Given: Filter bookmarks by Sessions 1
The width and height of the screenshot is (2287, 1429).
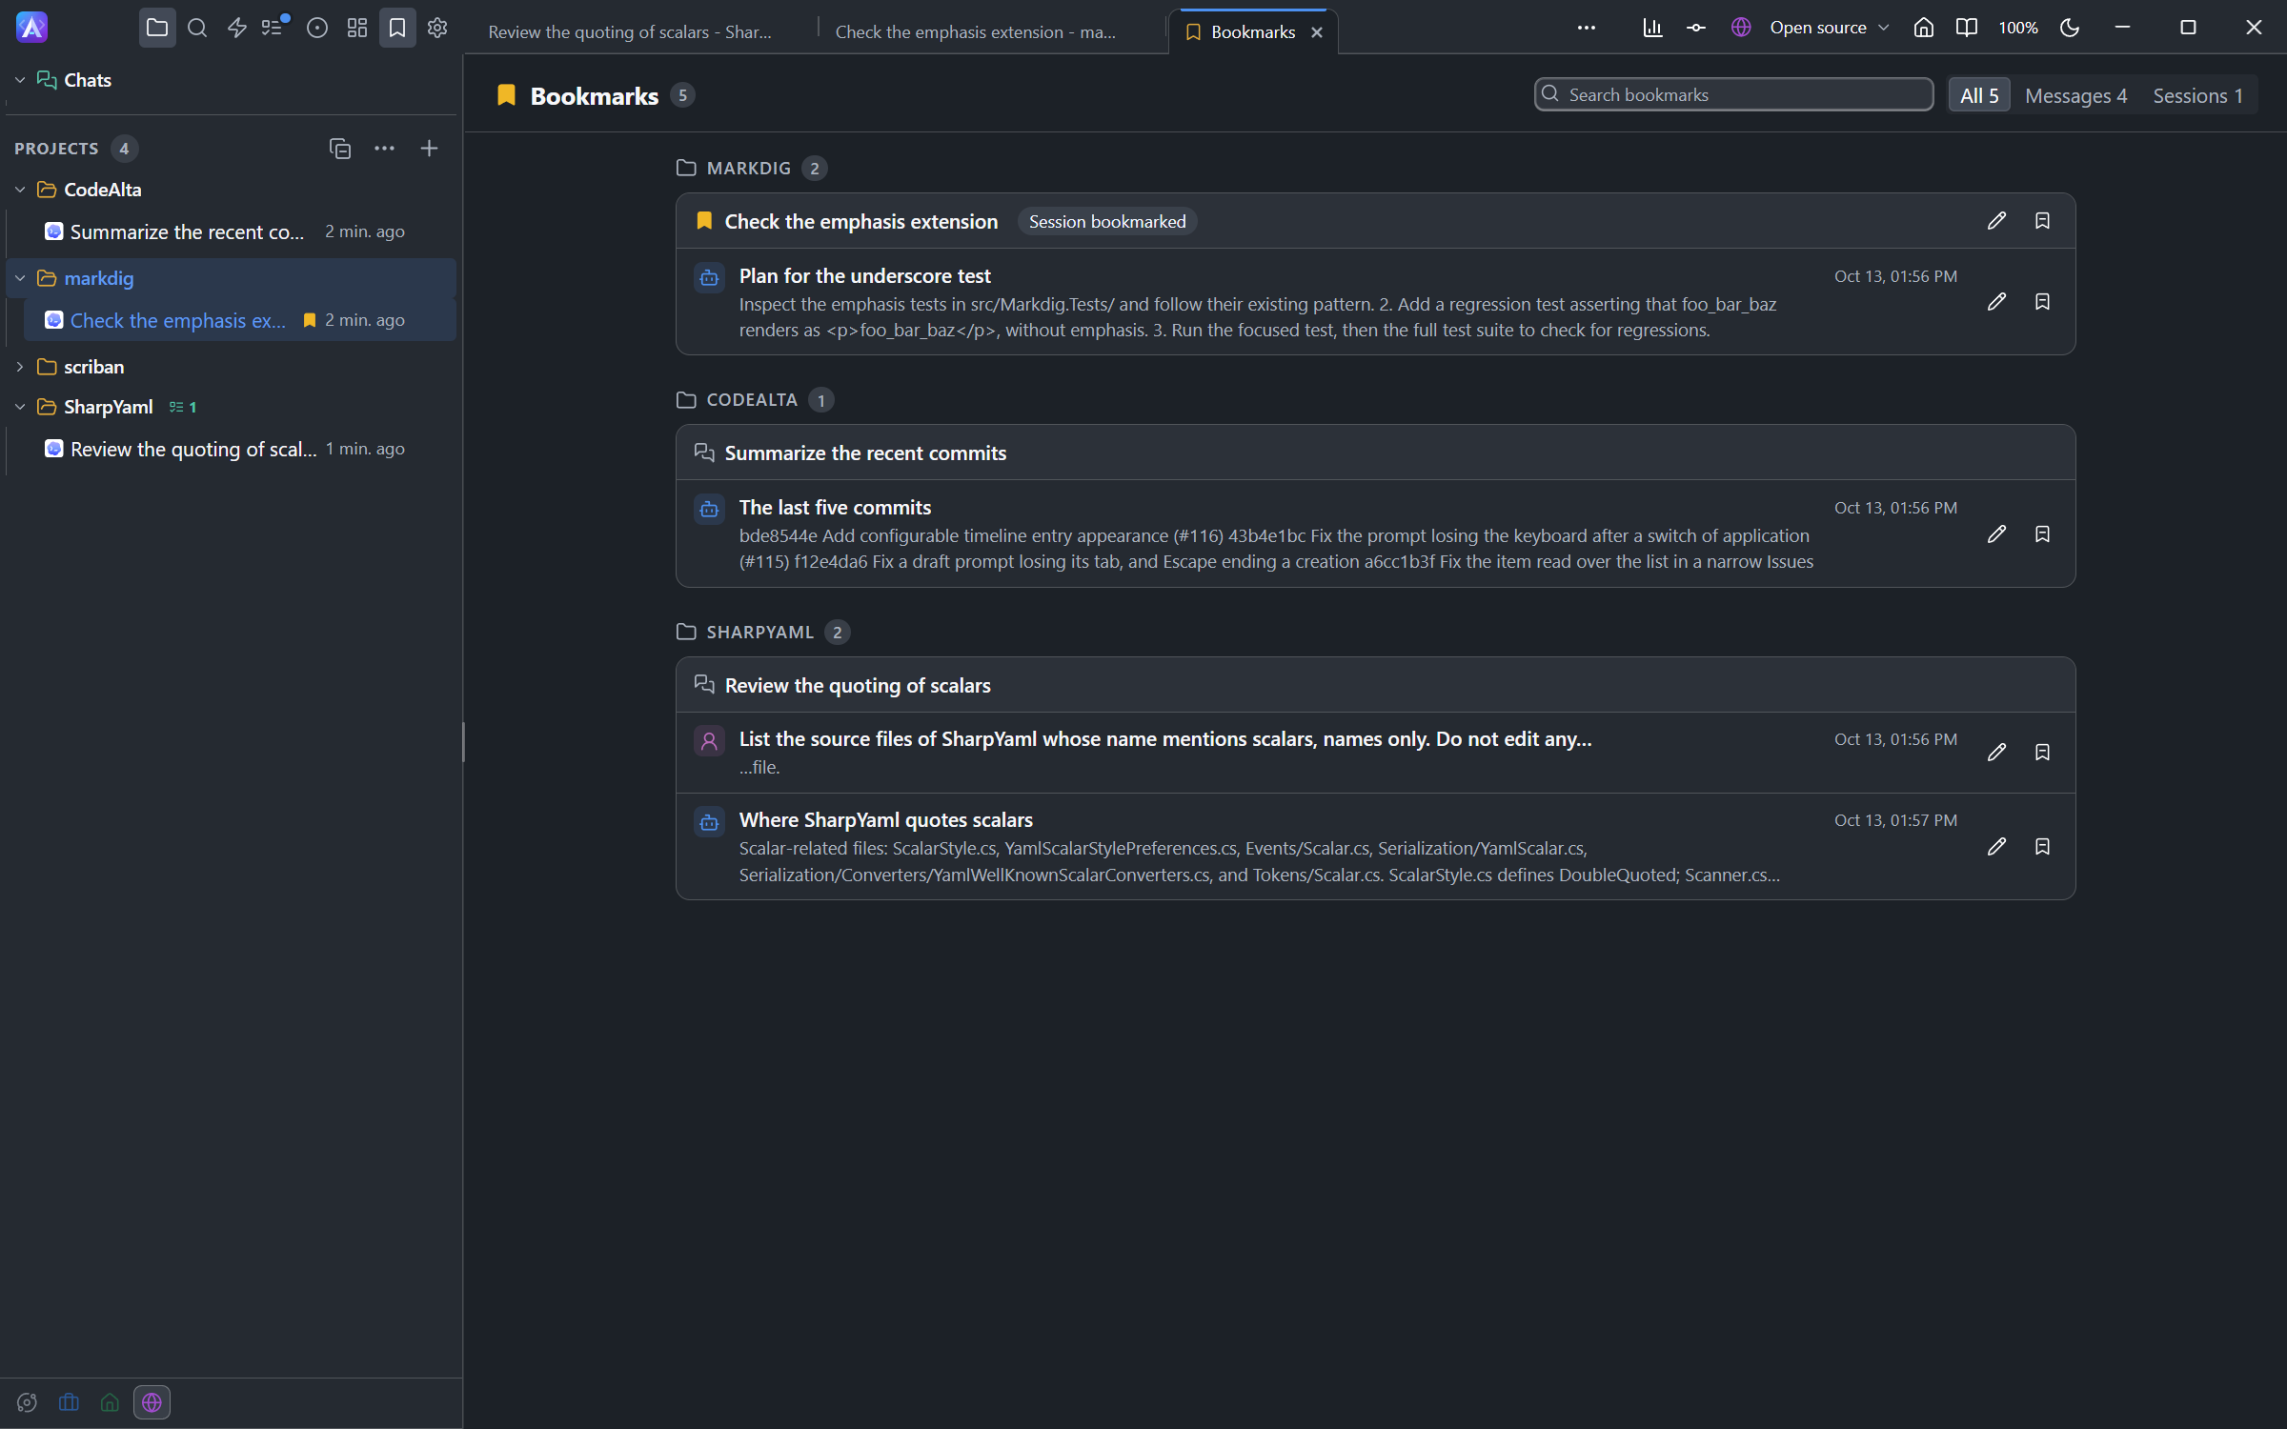Looking at the screenshot, I should (x=2197, y=95).
